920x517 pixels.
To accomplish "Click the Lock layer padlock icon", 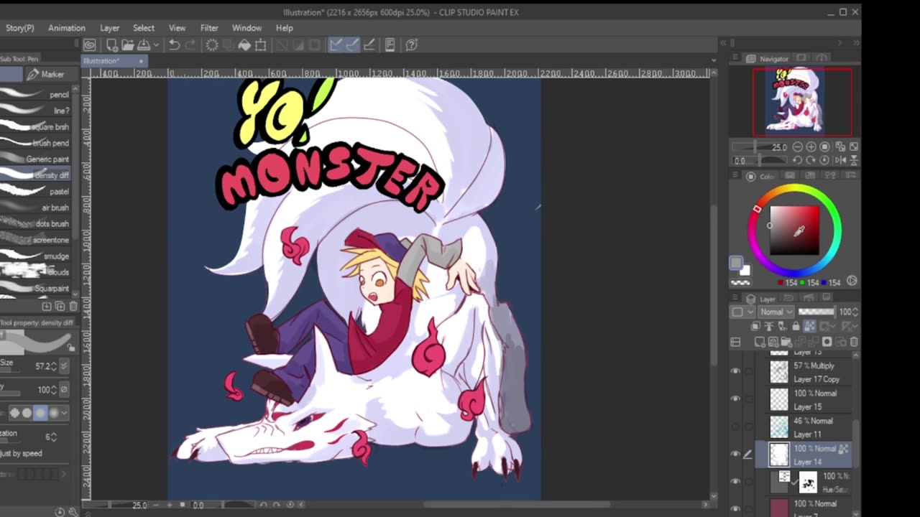I will pos(795,327).
